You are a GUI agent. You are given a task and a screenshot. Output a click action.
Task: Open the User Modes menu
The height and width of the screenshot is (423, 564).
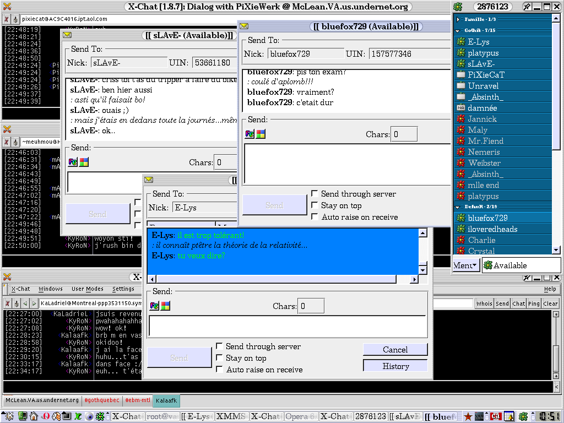click(88, 289)
